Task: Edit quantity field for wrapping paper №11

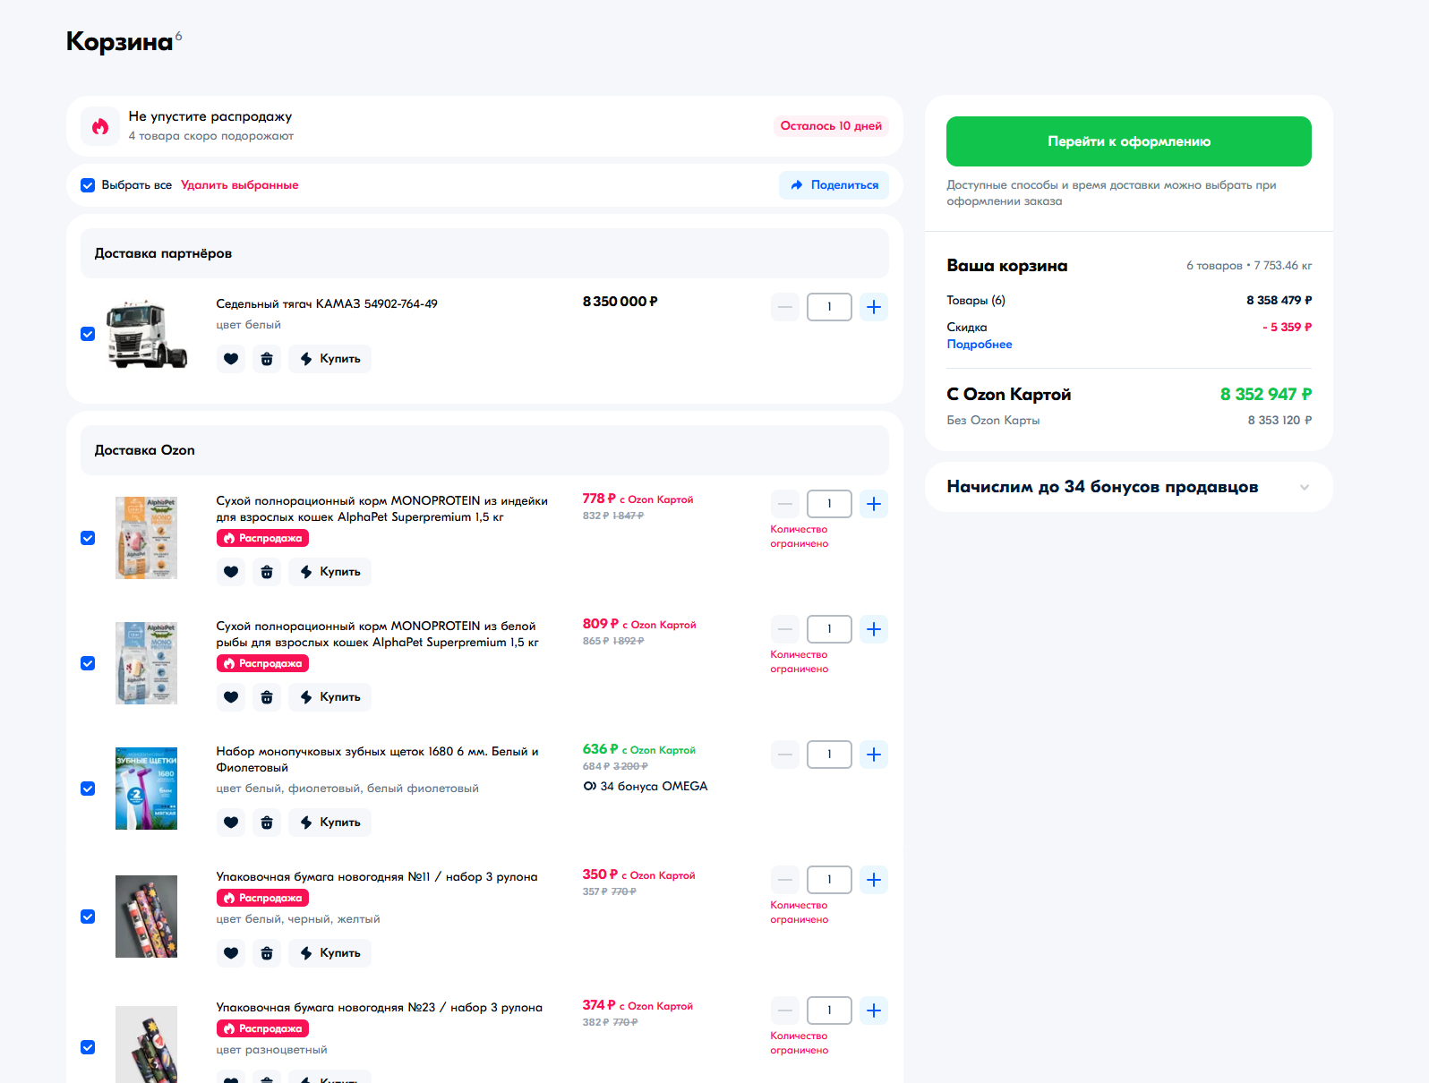Action: click(x=829, y=880)
